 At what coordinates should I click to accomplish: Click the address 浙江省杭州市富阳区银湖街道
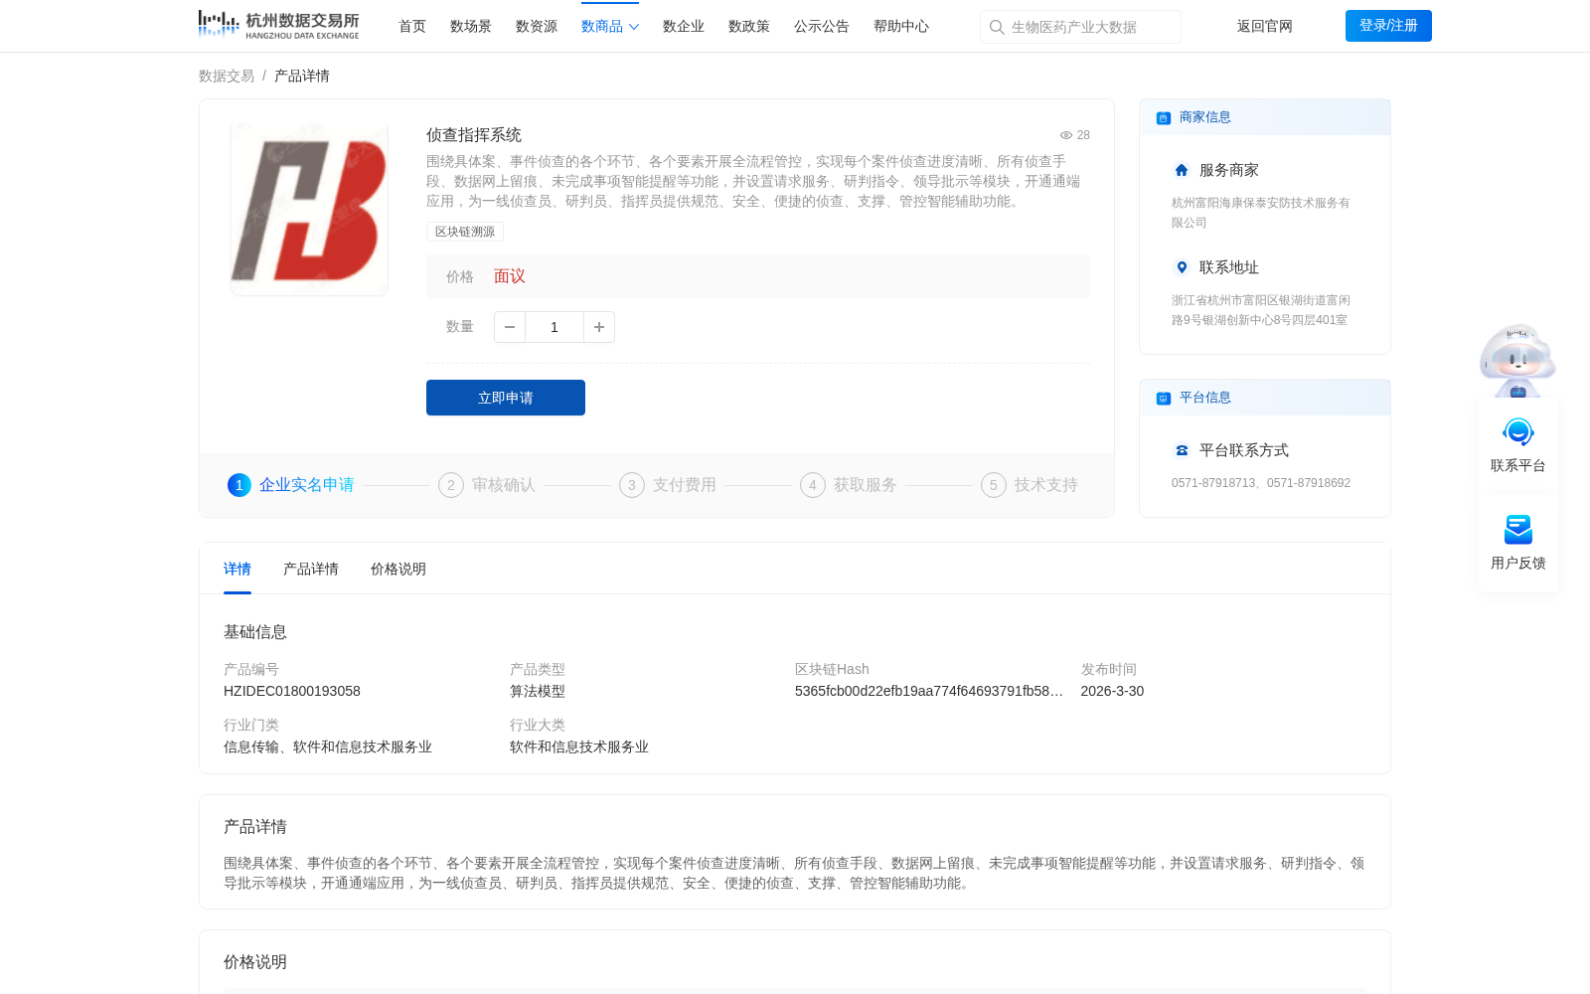(1261, 310)
